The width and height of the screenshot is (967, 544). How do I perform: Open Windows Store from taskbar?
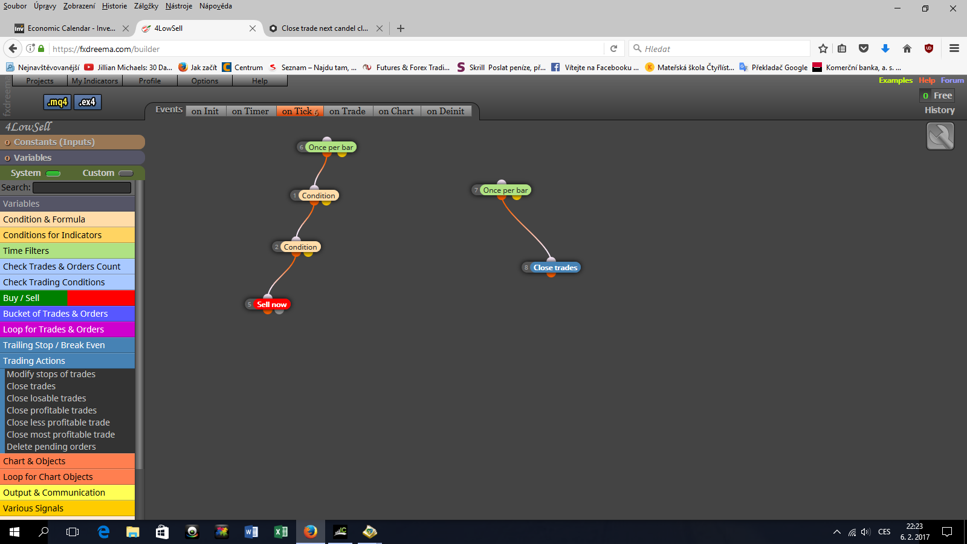162,532
